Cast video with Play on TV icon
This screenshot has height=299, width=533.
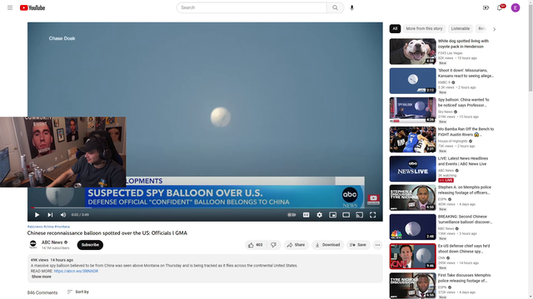[359, 214]
